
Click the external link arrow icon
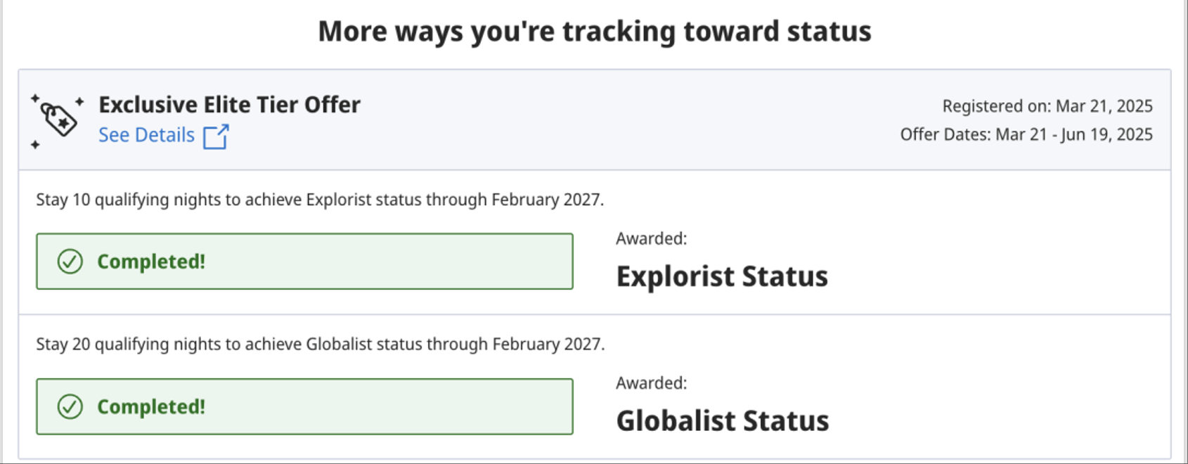click(216, 136)
